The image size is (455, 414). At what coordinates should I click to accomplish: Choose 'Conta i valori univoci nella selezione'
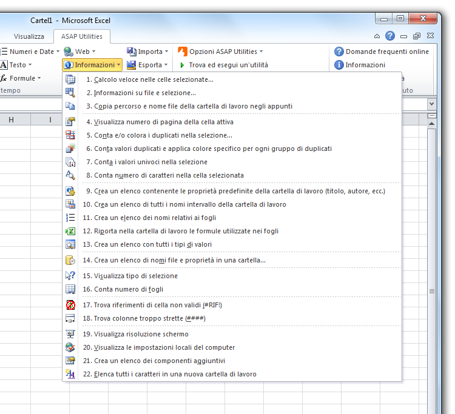(232, 162)
